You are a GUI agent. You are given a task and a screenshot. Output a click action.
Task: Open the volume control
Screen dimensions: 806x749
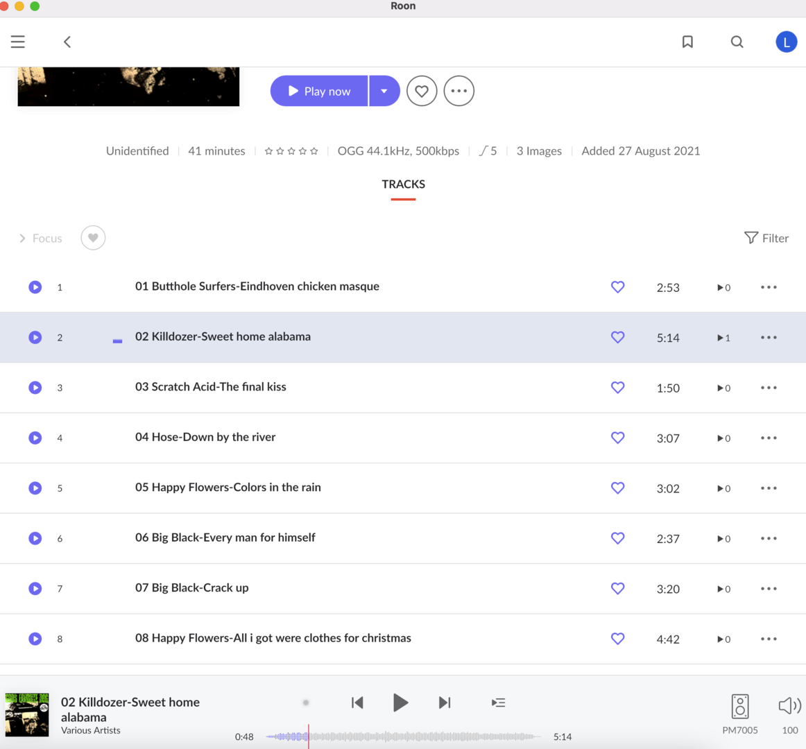[789, 714]
